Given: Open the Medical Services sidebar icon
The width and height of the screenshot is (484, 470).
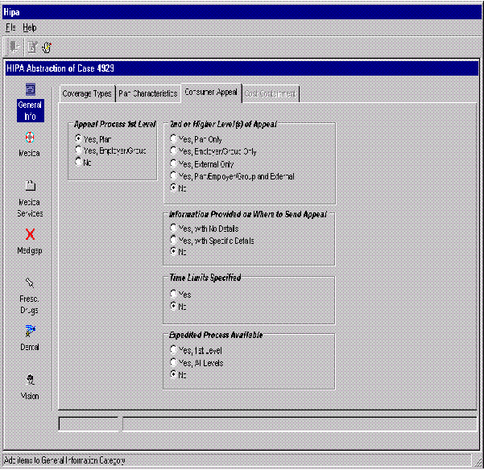Looking at the screenshot, I should 30,186.
